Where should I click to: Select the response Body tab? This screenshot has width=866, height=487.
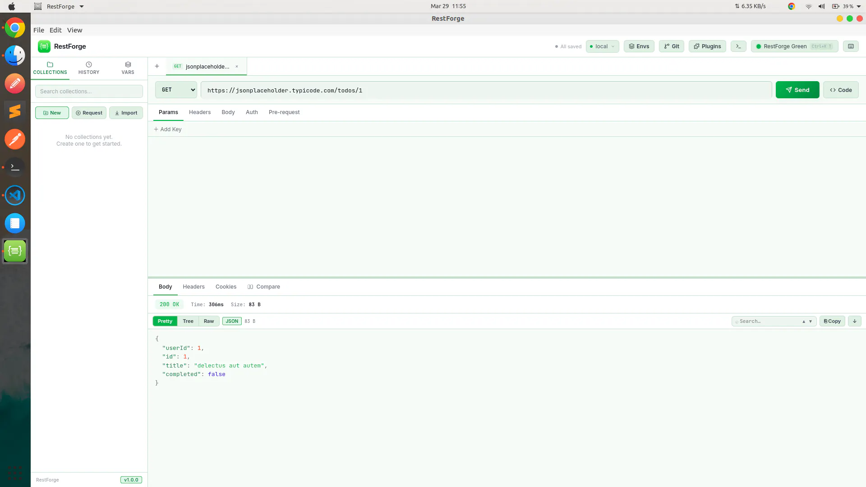click(165, 287)
